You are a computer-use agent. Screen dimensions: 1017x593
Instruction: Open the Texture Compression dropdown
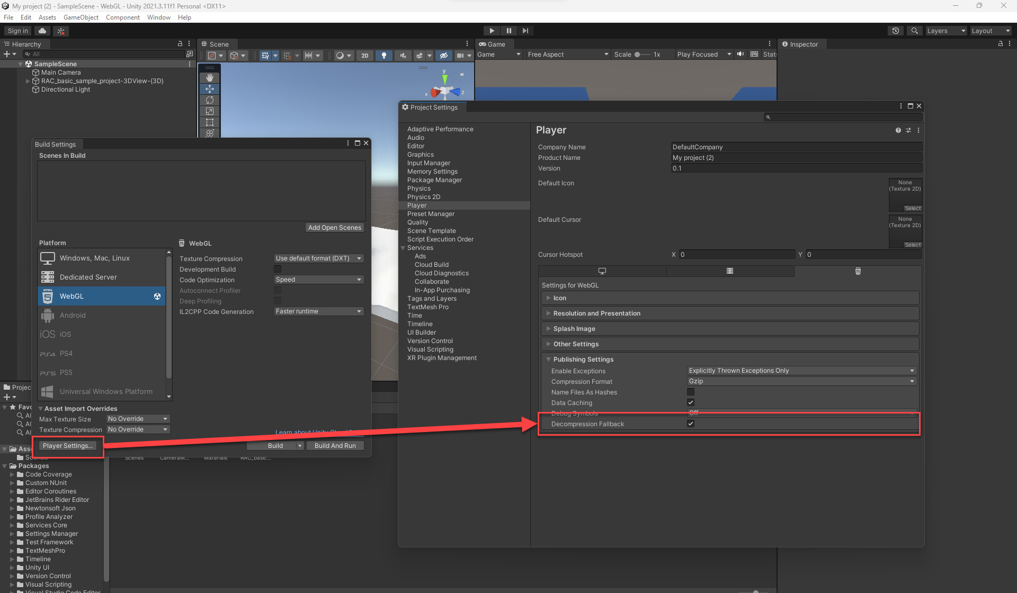[x=318, y=258]
